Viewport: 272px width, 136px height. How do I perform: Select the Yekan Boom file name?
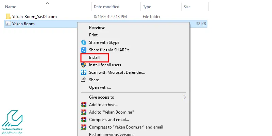click(x=23, y=24)
